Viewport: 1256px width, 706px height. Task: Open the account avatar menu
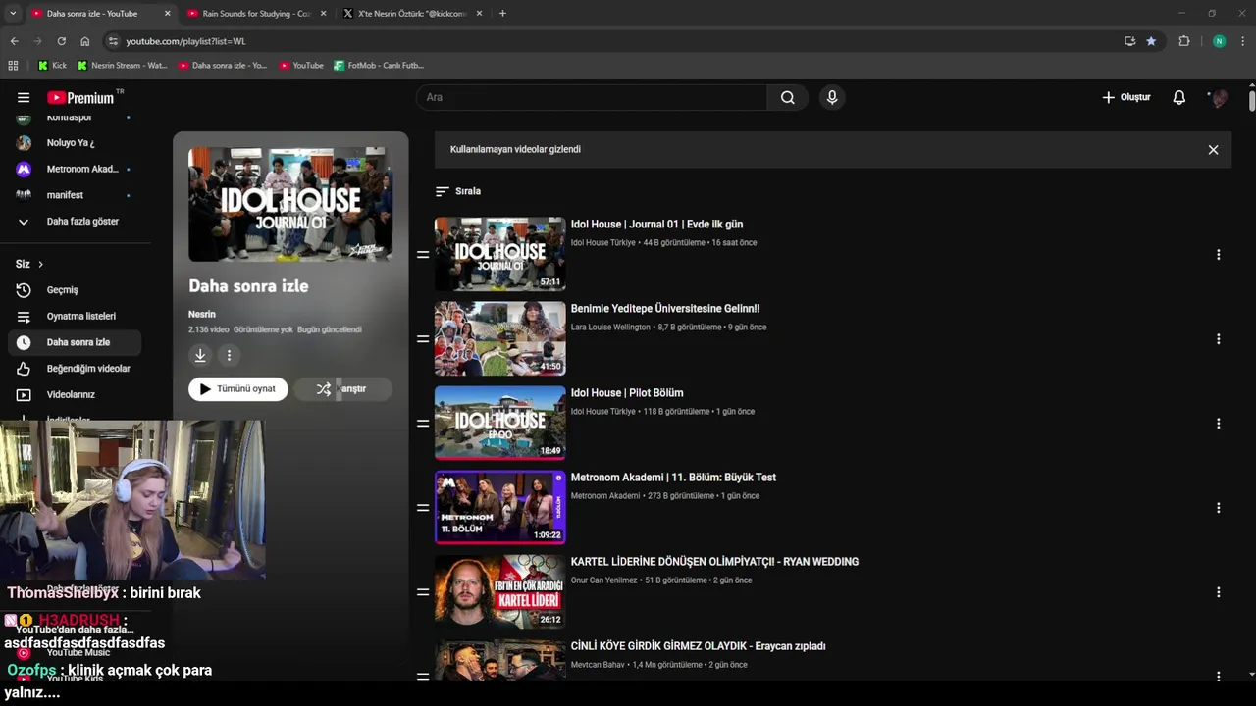1220,97
